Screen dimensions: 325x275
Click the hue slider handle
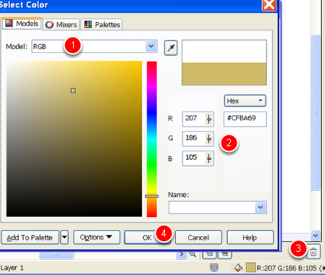click(152, 196)
